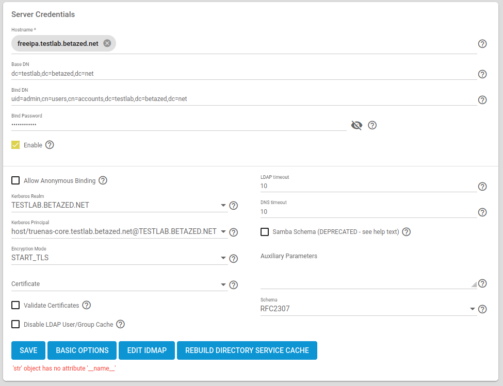Toggle Bind Password visibility eye icon

pyautogui.click(x=356, y=125)
